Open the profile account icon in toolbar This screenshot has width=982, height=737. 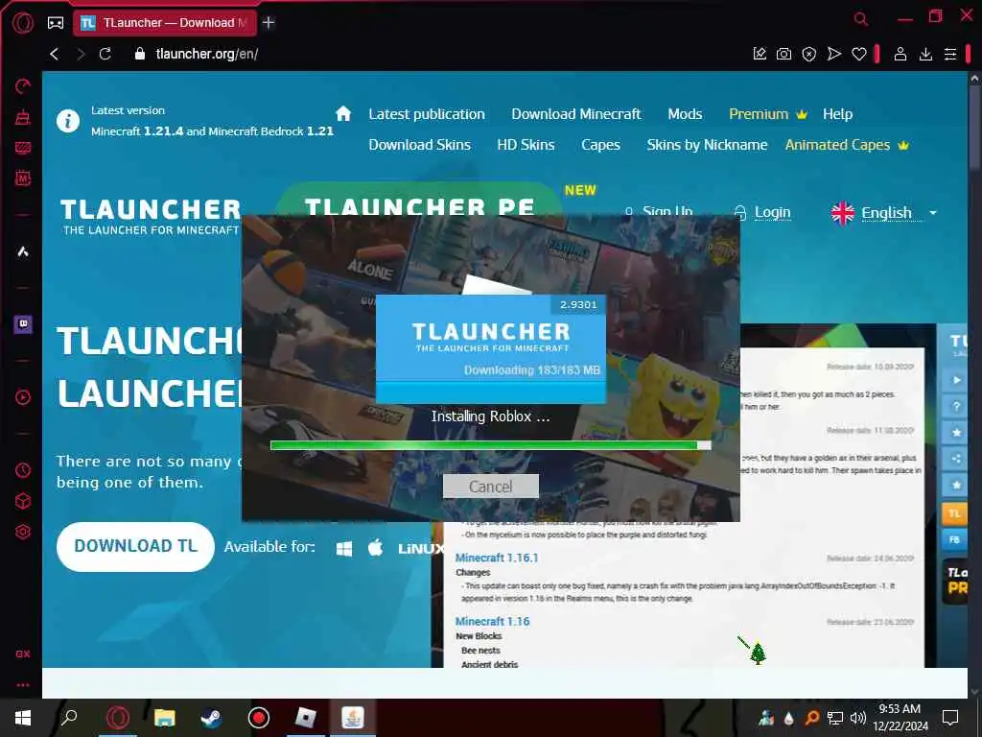[900, 54]
